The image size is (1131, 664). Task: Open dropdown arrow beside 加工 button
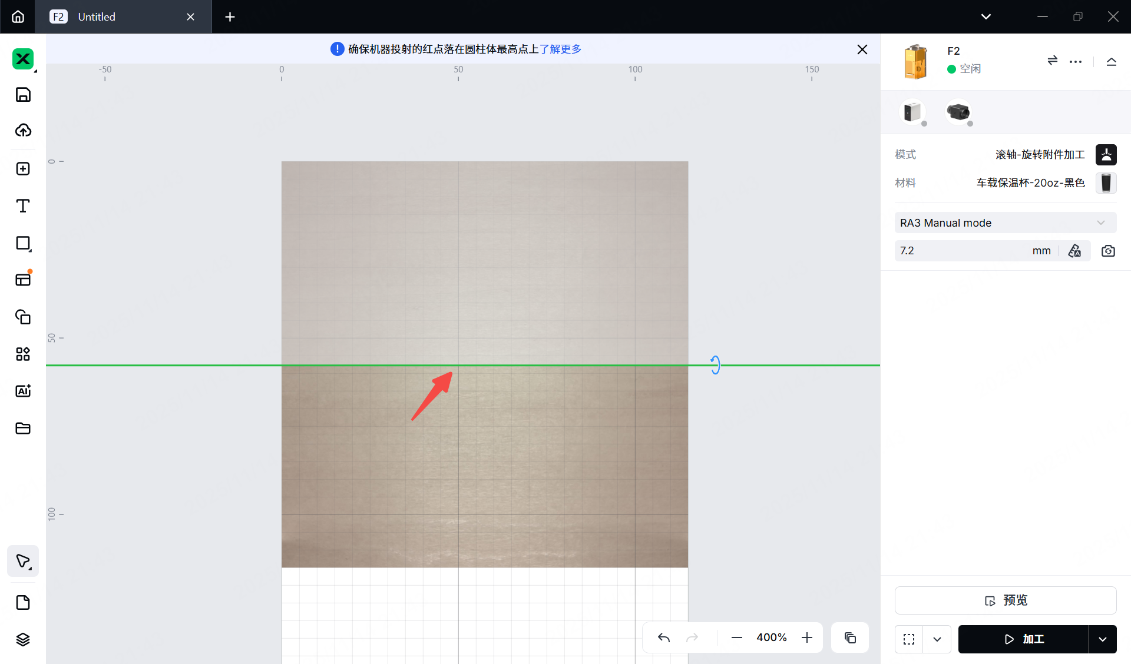point(1102,639)
